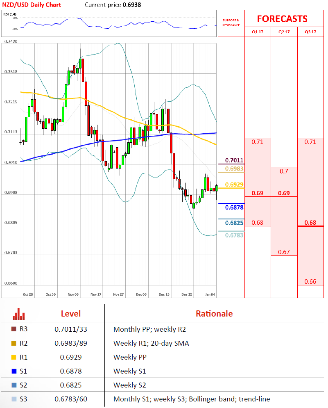
Task: Click the 0.6929 level label beside chart
Action: tap(234, 185)
